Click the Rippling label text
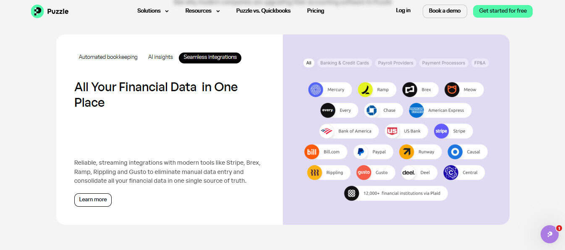Image resolution: width=565 pixels, height=250 pixels. tap(335, 173)
